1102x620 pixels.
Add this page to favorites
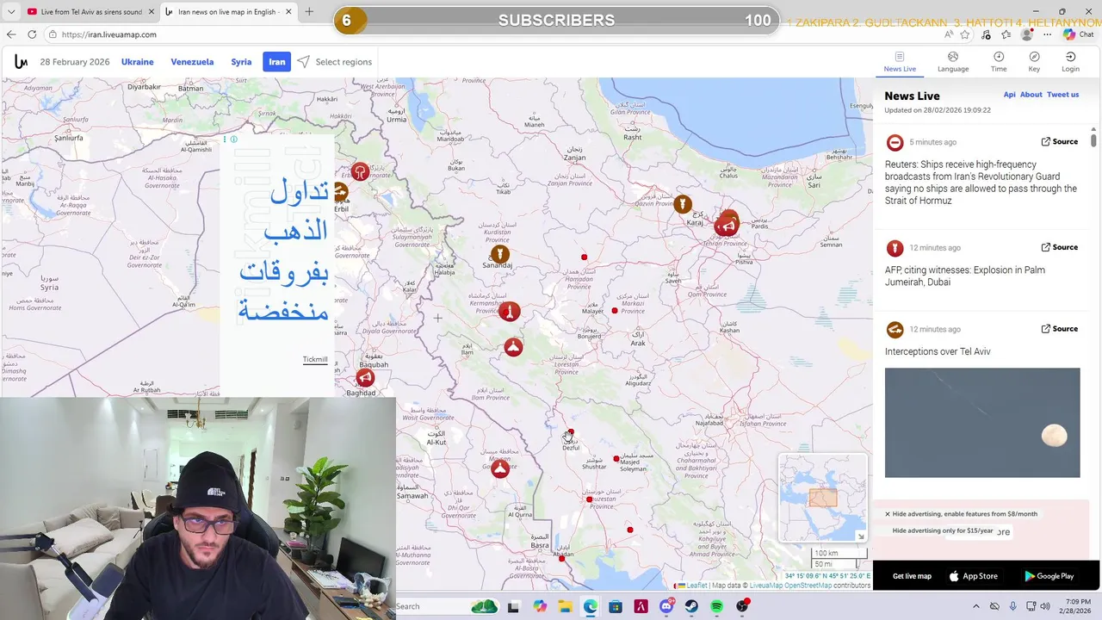[x=965, y=34]
